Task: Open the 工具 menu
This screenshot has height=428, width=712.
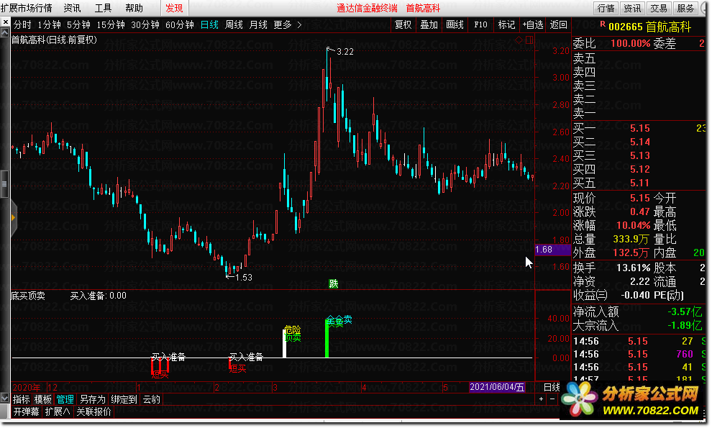Action: pyautogui.click(x=103, y=8)
